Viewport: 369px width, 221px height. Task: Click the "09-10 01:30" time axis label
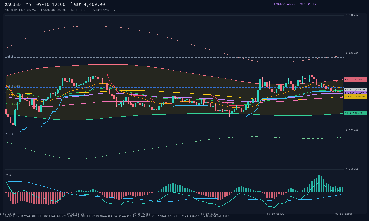coord(75,214)
